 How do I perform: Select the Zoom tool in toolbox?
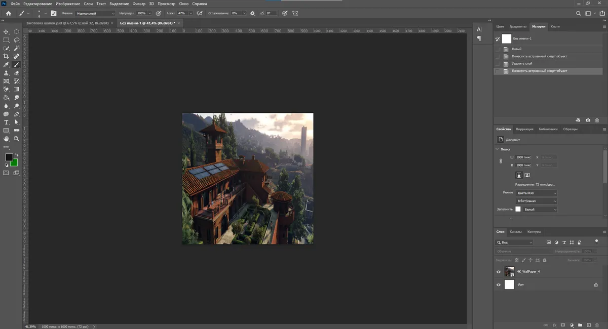16,139
